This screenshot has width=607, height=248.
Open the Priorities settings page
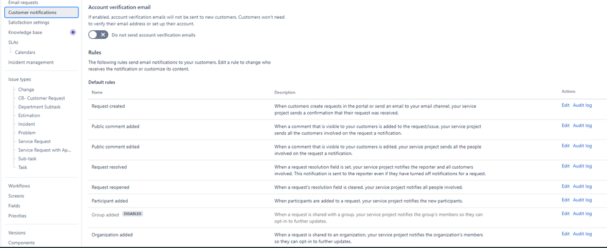pyautogui.click(x=18, y=216)
